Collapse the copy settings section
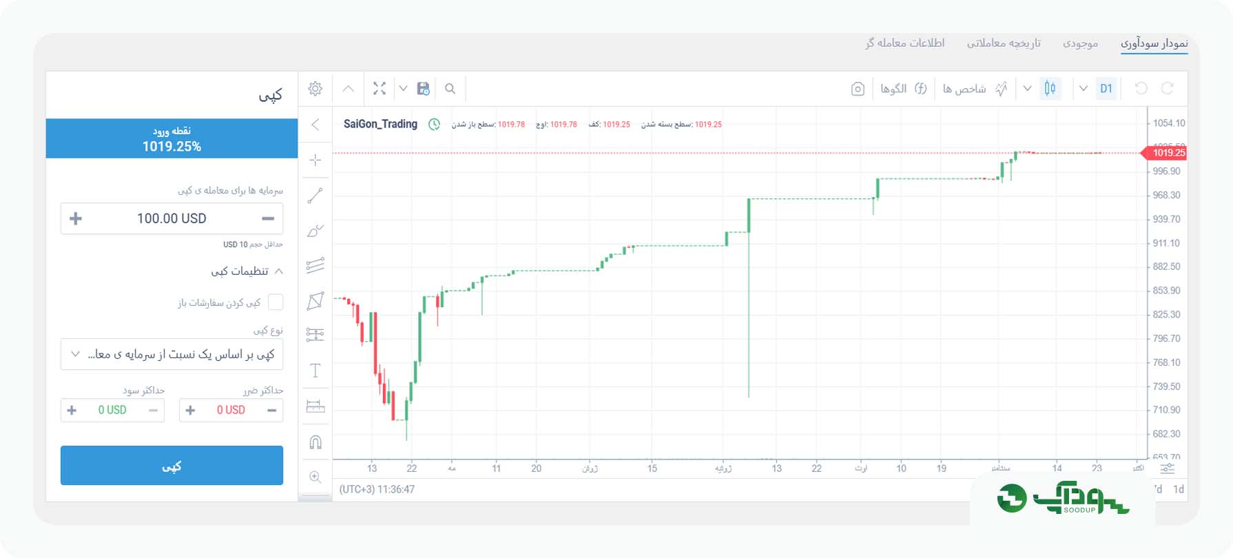1233x558 pixels. tap(246, 271)
